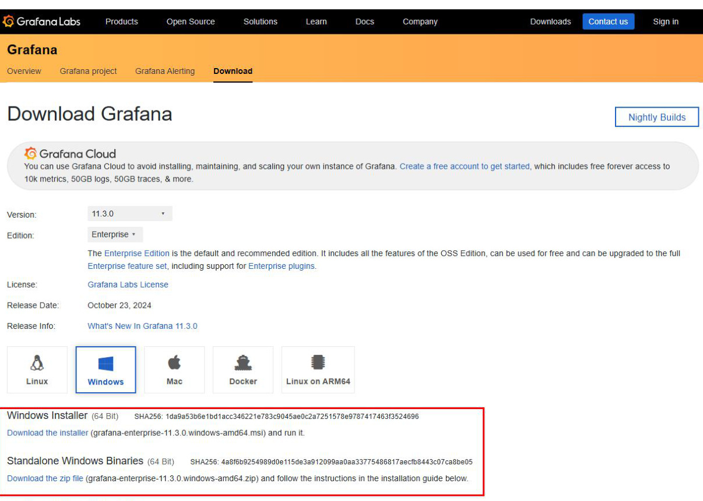
Task: Click the Edition label
Action: (20, 236)
